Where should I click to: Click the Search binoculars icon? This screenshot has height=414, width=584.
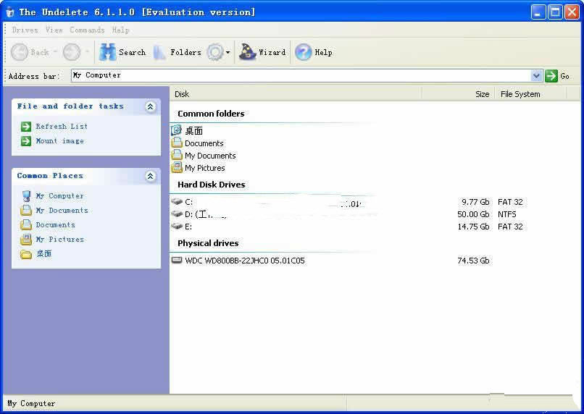[108, 52]
